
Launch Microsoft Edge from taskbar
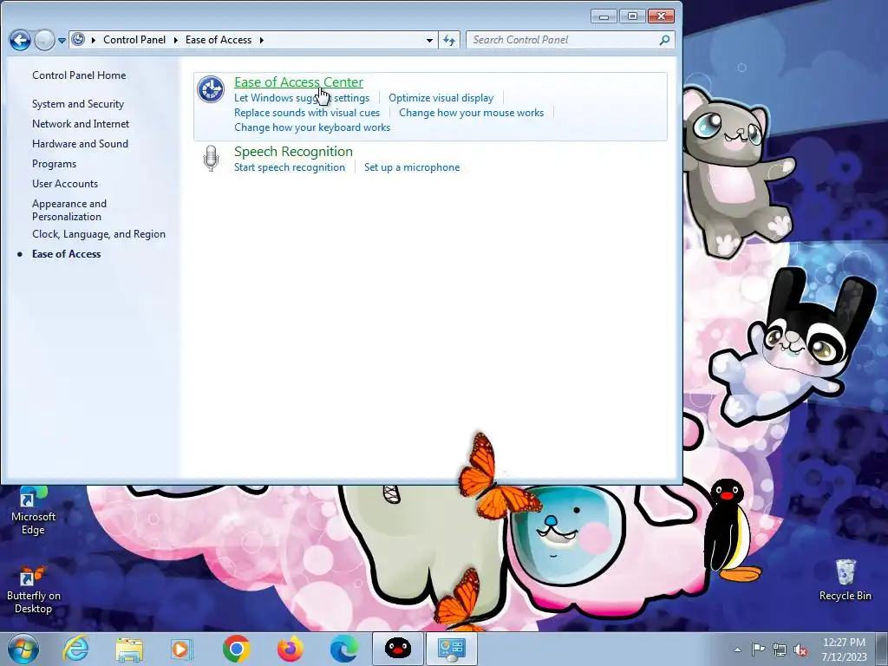[343, 649]
